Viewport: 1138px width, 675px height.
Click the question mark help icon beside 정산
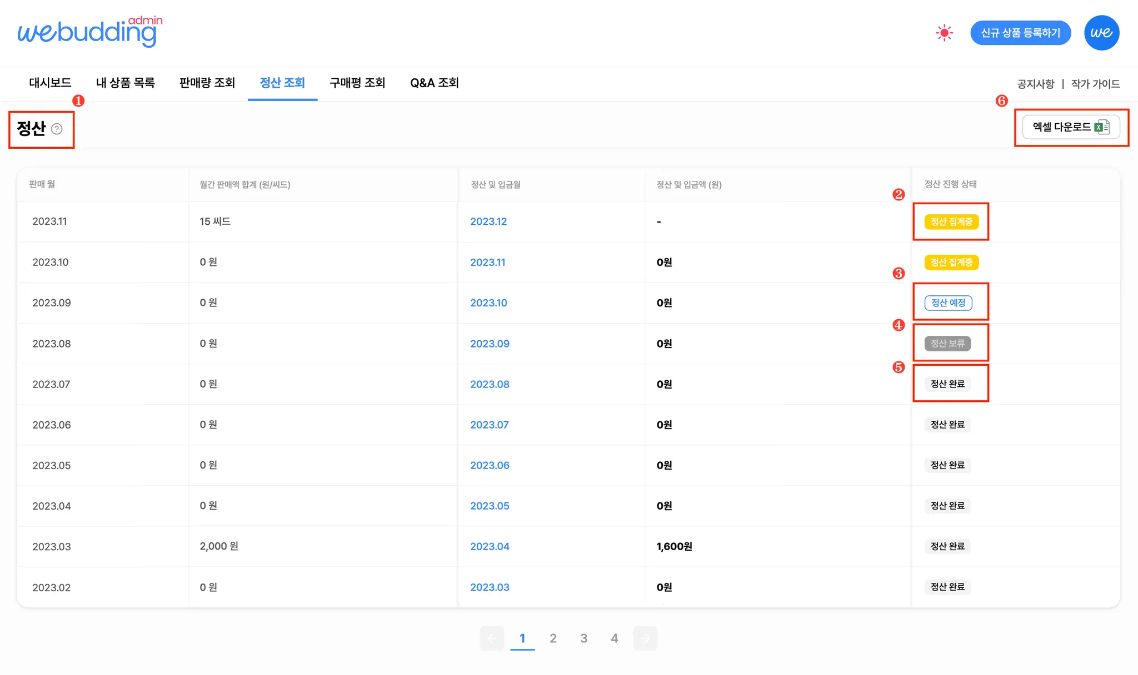tap(57, 129)
